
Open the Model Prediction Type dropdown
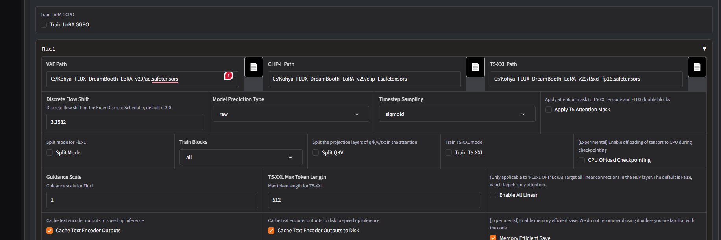[290, 114]
